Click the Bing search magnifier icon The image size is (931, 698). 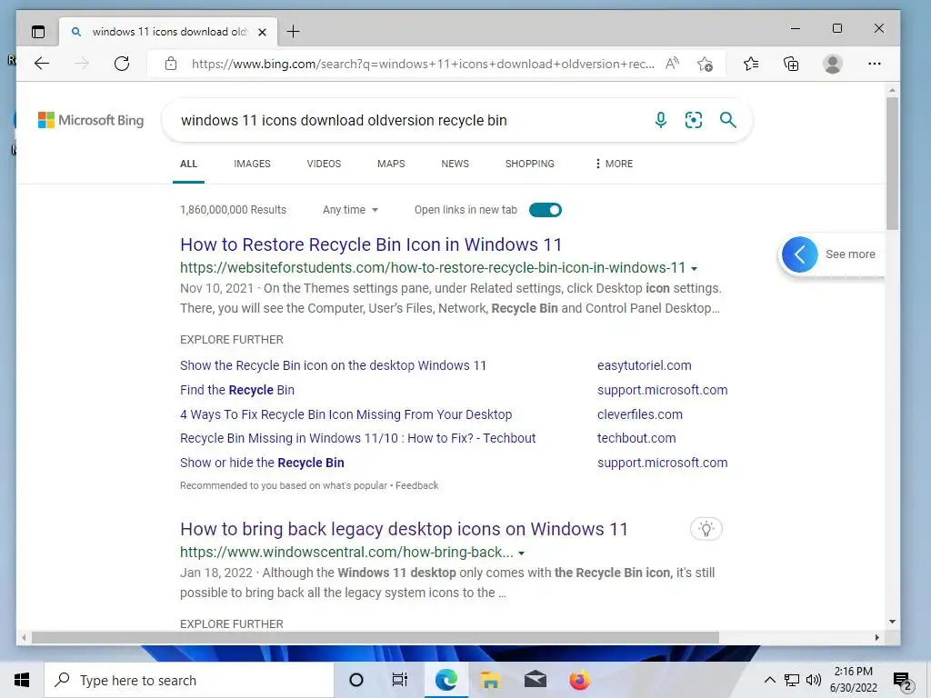click(x=728, y=120)
